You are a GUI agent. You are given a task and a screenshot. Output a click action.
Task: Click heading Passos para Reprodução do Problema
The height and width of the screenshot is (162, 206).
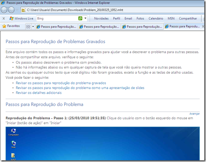pos(44,104)
